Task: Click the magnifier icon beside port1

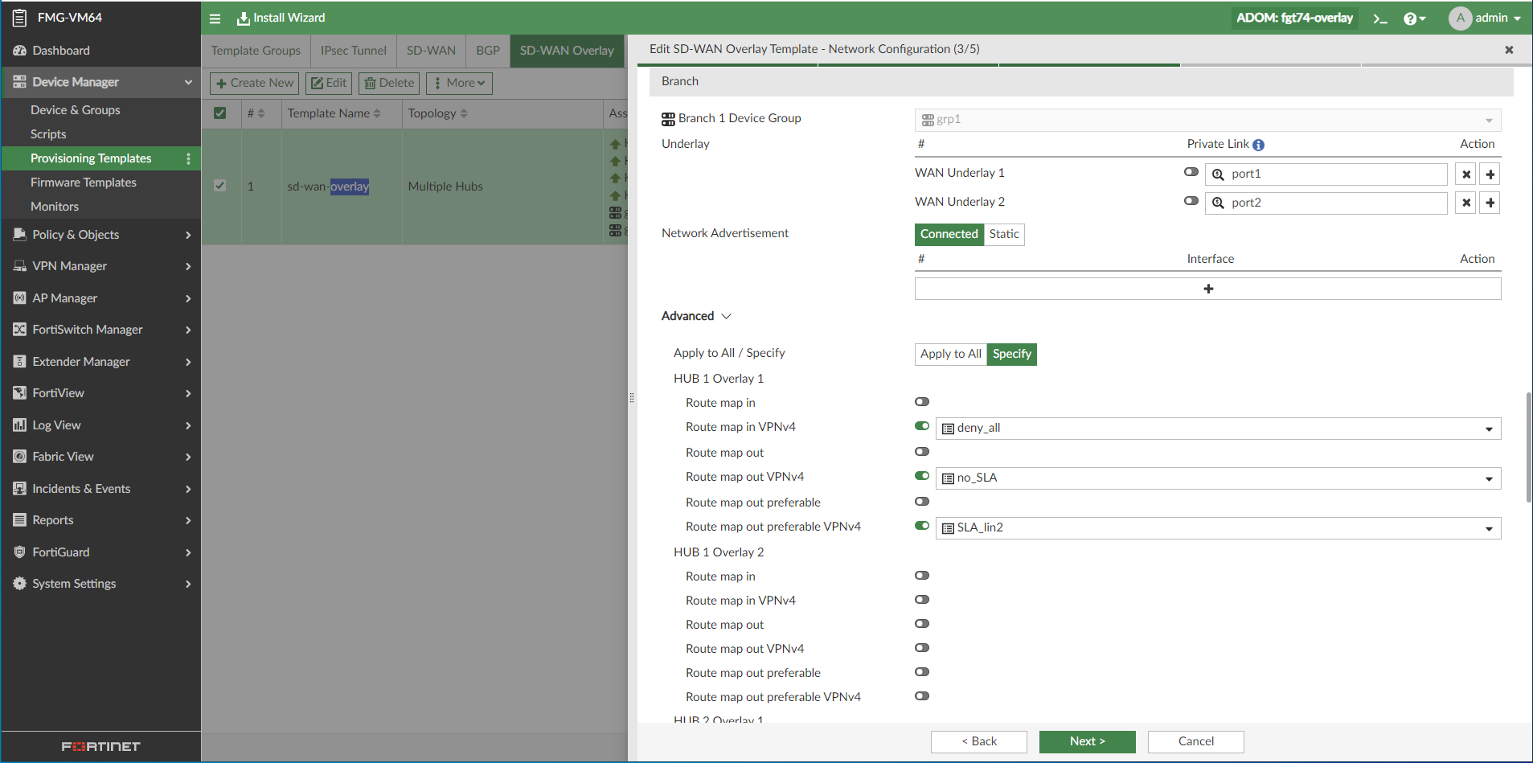Action: 1218,174
